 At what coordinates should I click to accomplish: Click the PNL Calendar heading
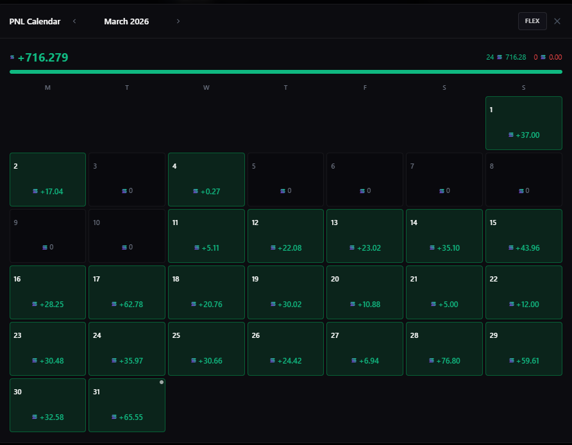[35, 22]
